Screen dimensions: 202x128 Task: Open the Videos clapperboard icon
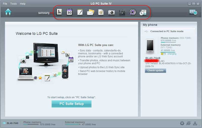122,12
